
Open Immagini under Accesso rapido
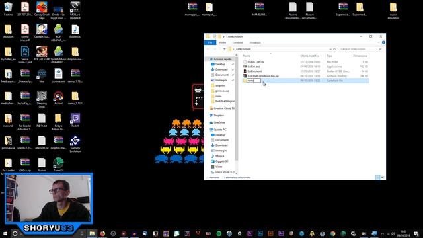click(x=221, y=80)
